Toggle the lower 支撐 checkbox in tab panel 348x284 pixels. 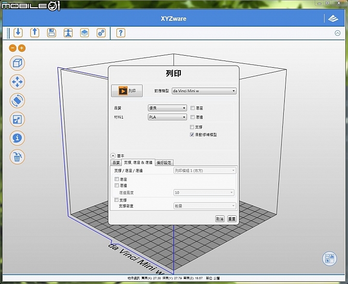click(x=116, y=200)
